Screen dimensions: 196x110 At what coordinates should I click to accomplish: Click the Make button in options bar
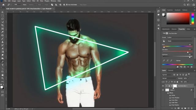pos(24,5)
